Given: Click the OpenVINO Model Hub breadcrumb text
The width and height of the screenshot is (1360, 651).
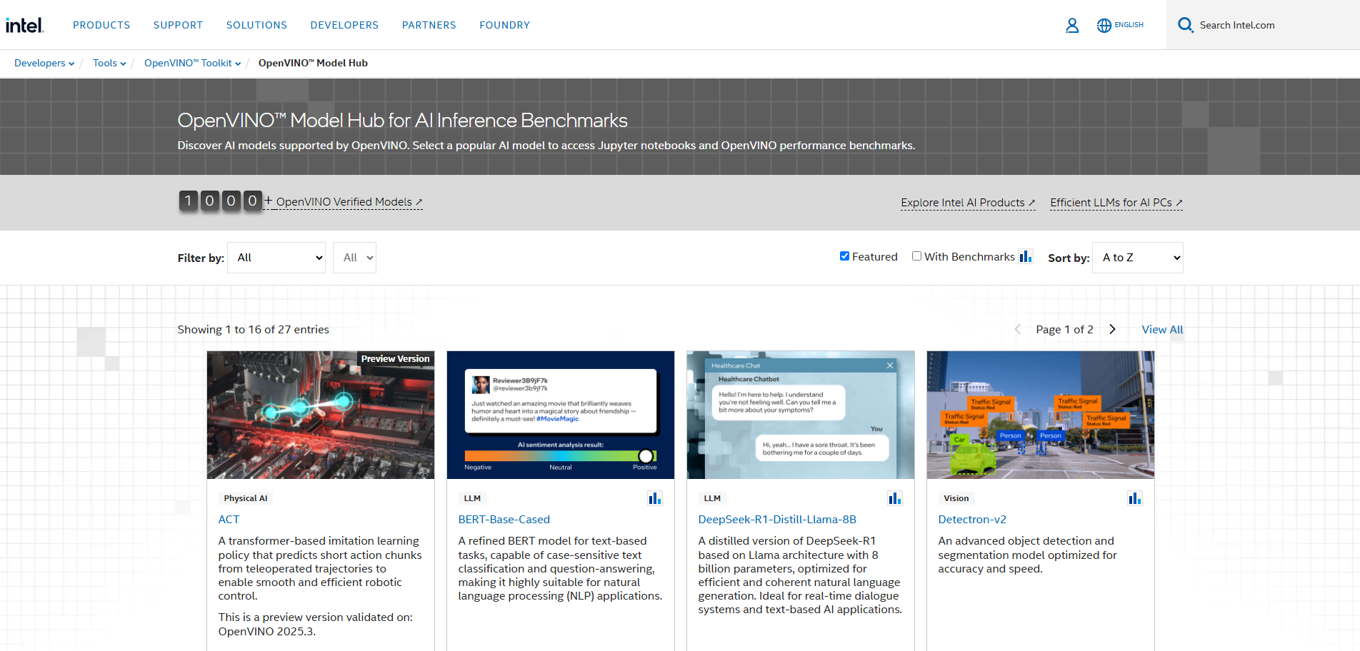Looking at the screenshot, I should [x=313, y=63].
